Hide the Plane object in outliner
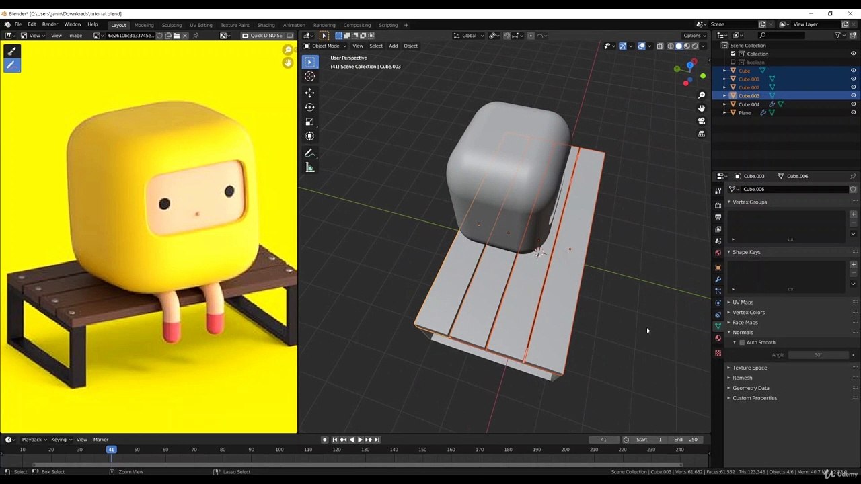This screenshot has height=484, width=861. click(853, 112)
